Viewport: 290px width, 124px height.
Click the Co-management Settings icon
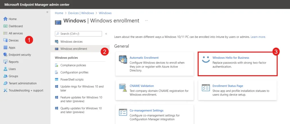point(123,112)
